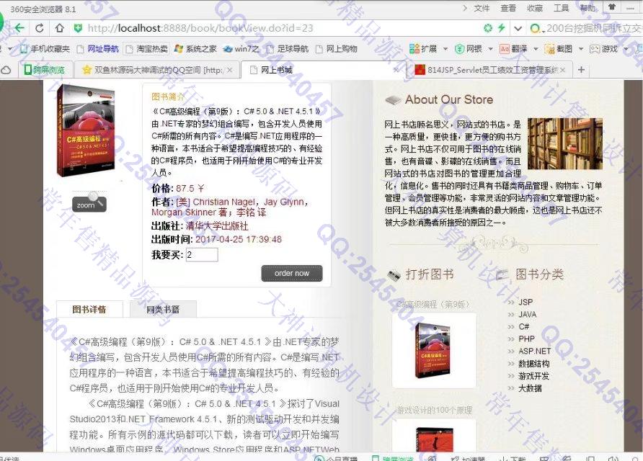This screenshot has height=461, width=643.
Task: Open the JSP book category
Action: [x=526, y=302]
